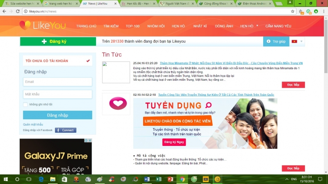This screenshot has width=328, height=184.
Task: Toggle 'không ghi nhớ tôi' checkbox
Action: [25, 104]
